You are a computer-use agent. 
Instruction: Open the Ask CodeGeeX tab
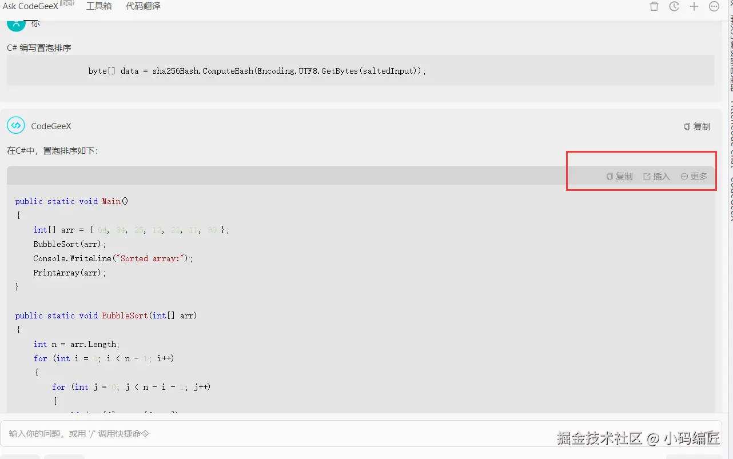pos(31,6)
